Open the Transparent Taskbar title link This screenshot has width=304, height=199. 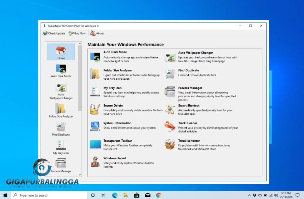117,141
